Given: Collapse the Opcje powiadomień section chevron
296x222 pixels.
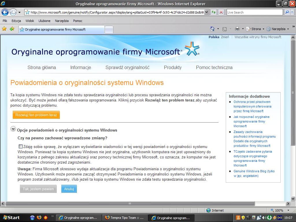Looking at the screenshot, I should click(13, 129).
